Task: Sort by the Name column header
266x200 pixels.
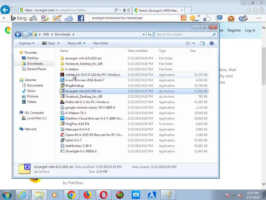Action: pyautogui.click(x=92, y=51)
